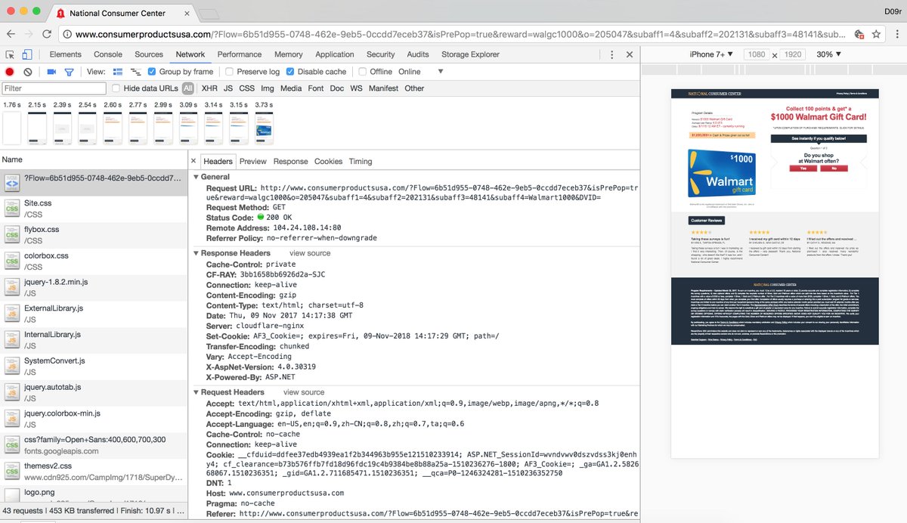This screenshot has width=907, height=523.
Task: Filter requests by Img type
Action: pyautogui.click(x=268, y=88)
